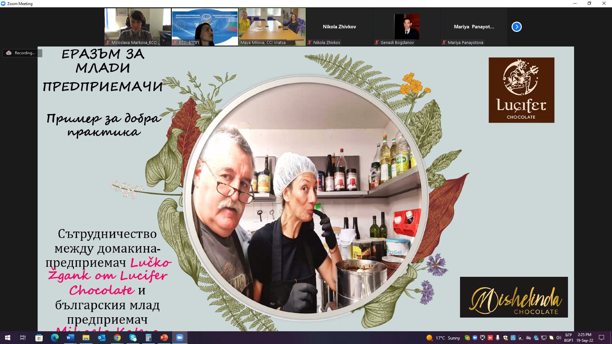Click the green check tray icon
The height and width of the screenshot is (344, 612).
pos(467,338)
